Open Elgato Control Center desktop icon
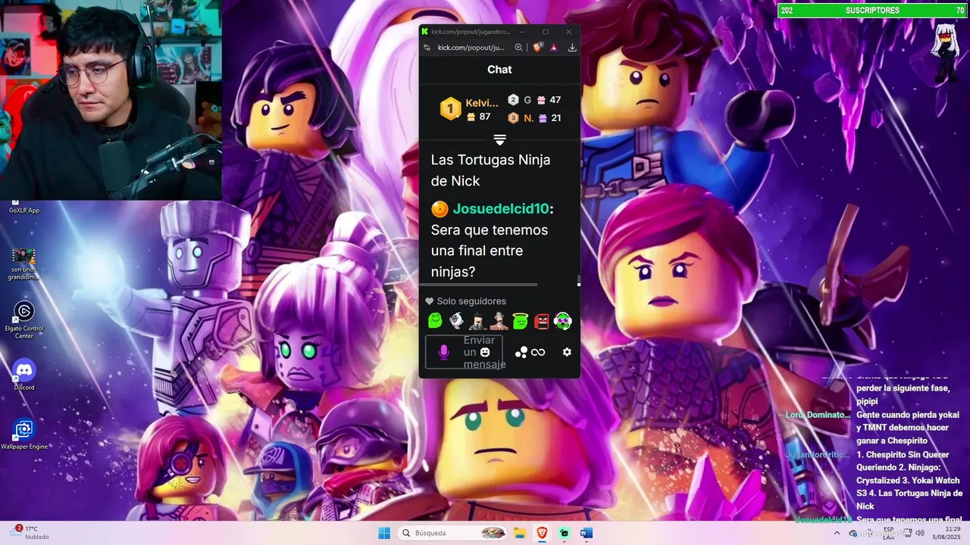 (x=24, y=320)
